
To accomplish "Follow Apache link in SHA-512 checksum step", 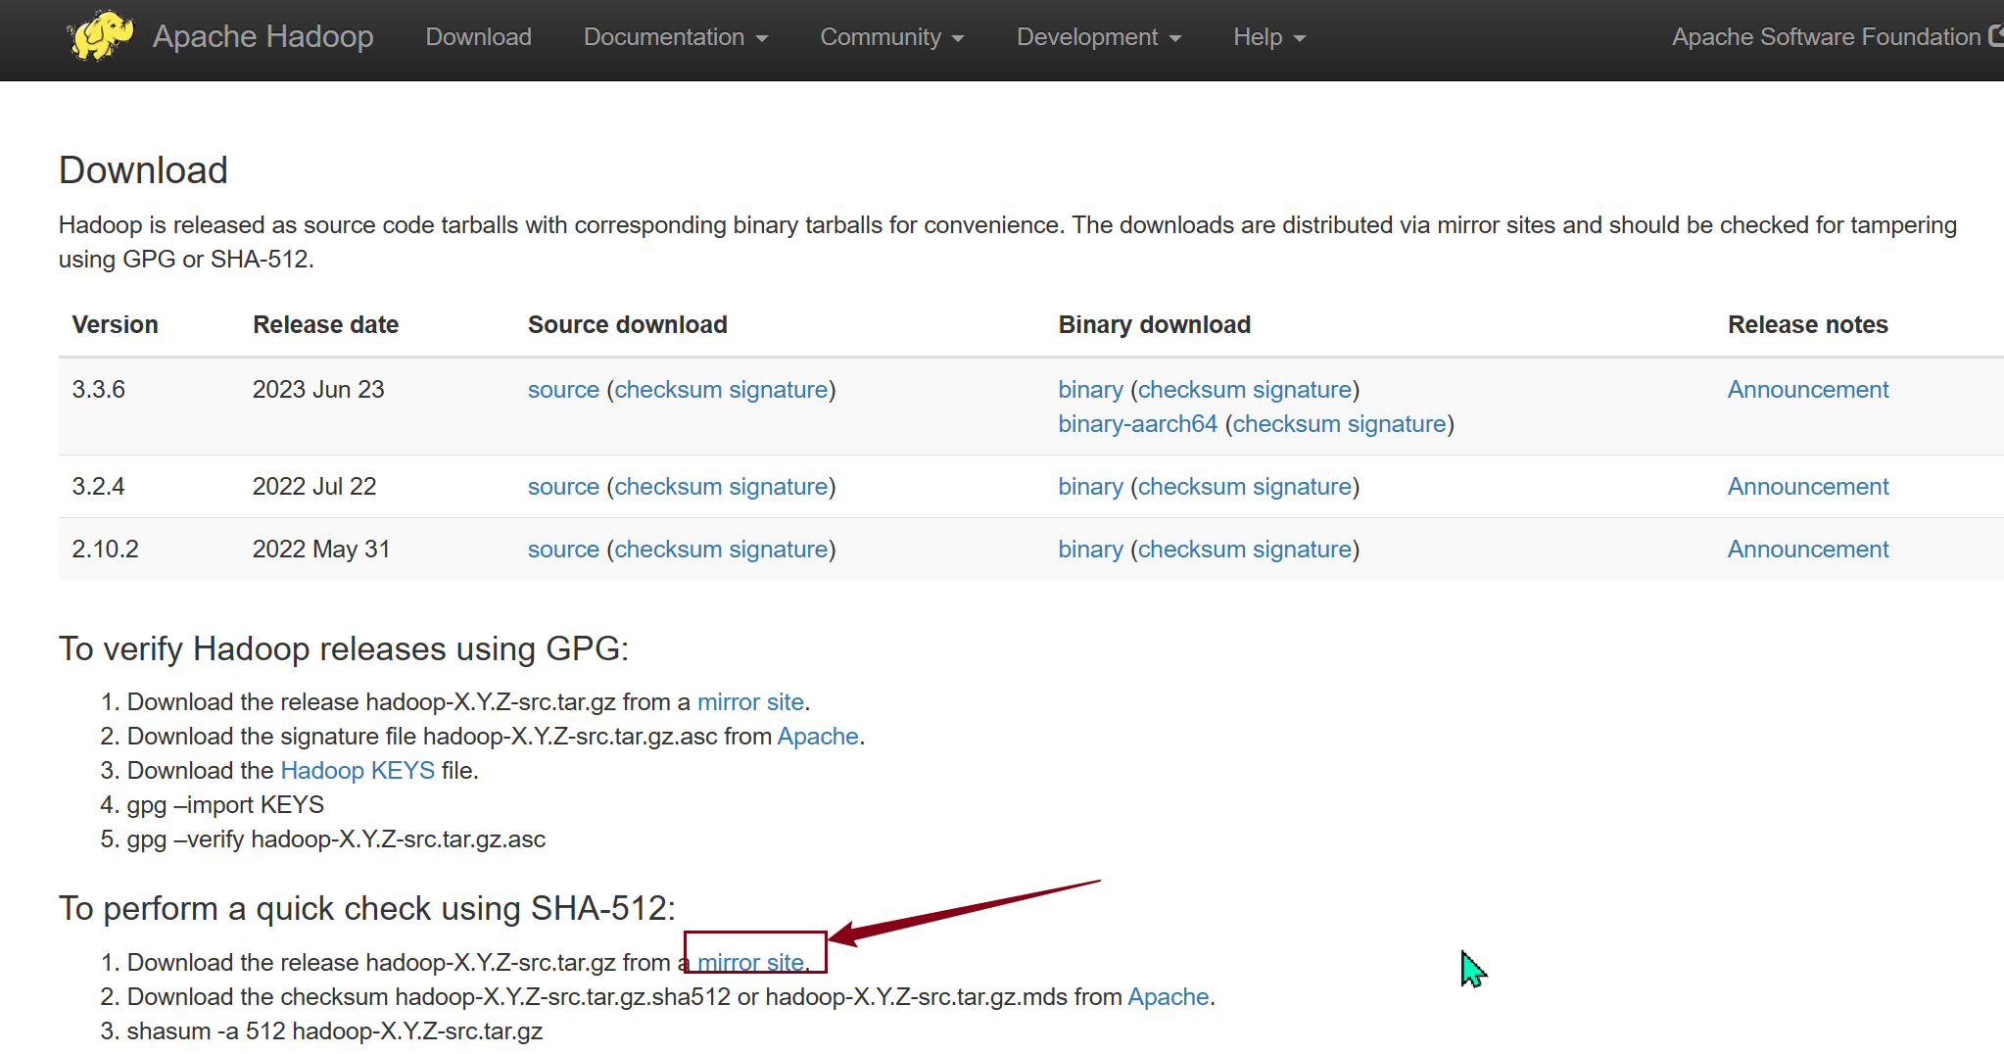I will [x=1169, y=997].
